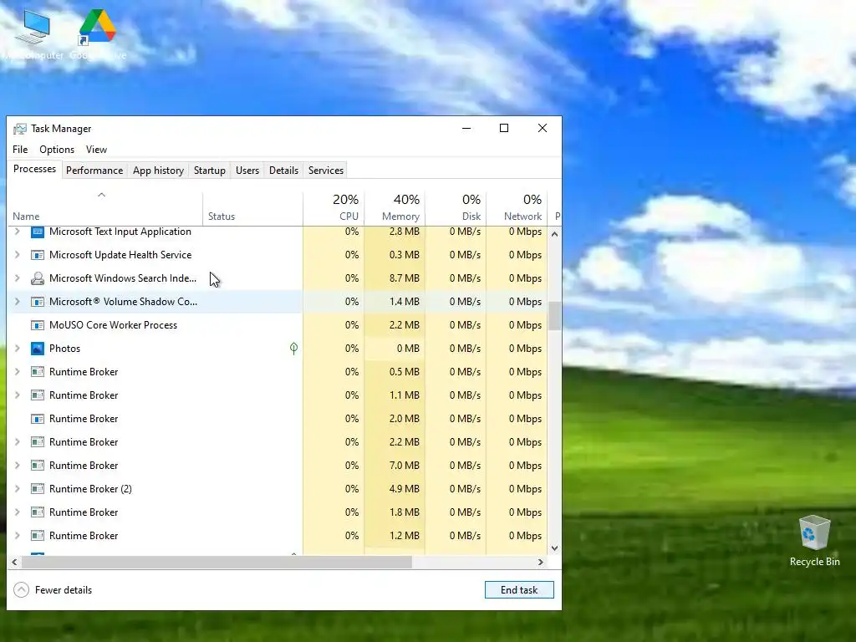Image resolution: width=856 pixels, height=642 pixels.
Task: Sort processes by Network column
Action: (x=517, y=208)
